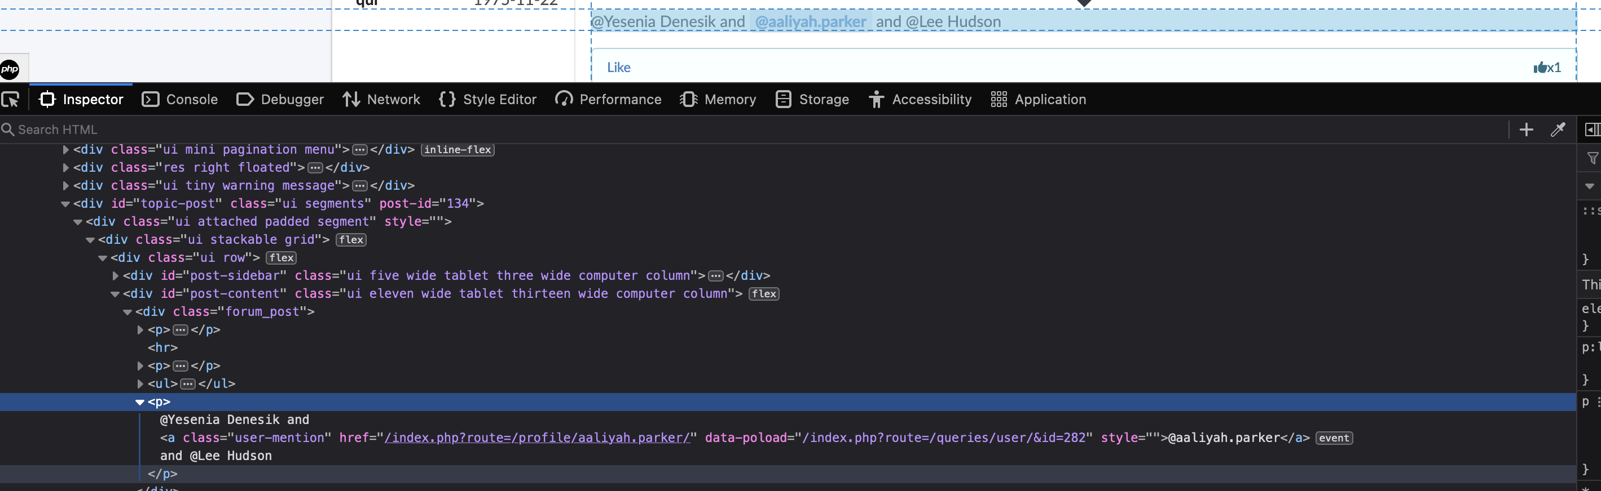Open the Debugger tab
Screen dimensions: 1601x491
pos(280,99)
